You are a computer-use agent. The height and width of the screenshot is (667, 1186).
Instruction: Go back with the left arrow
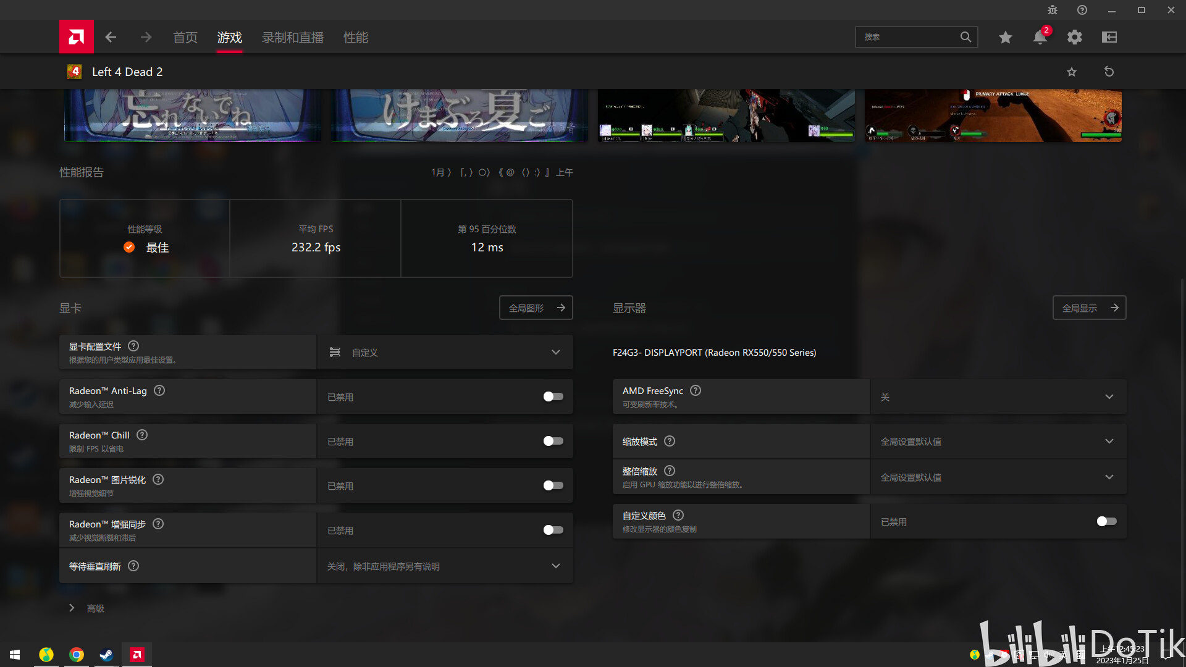pyautogui.click(x=111, y=37)
